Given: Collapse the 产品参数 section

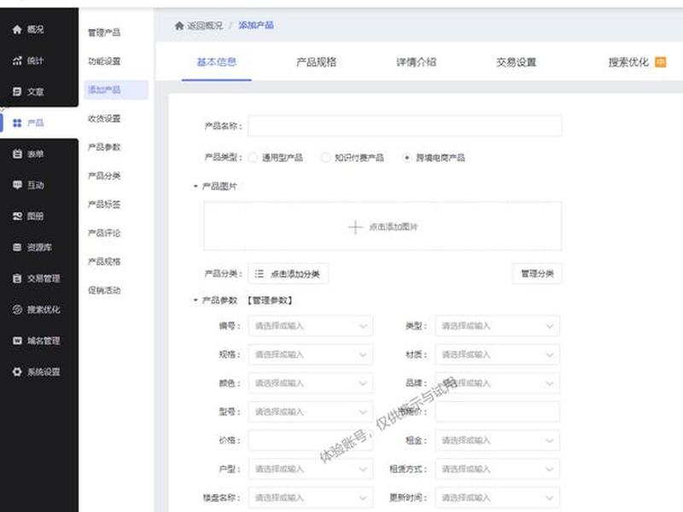Looking at the screenshot, I should point(196,300).
